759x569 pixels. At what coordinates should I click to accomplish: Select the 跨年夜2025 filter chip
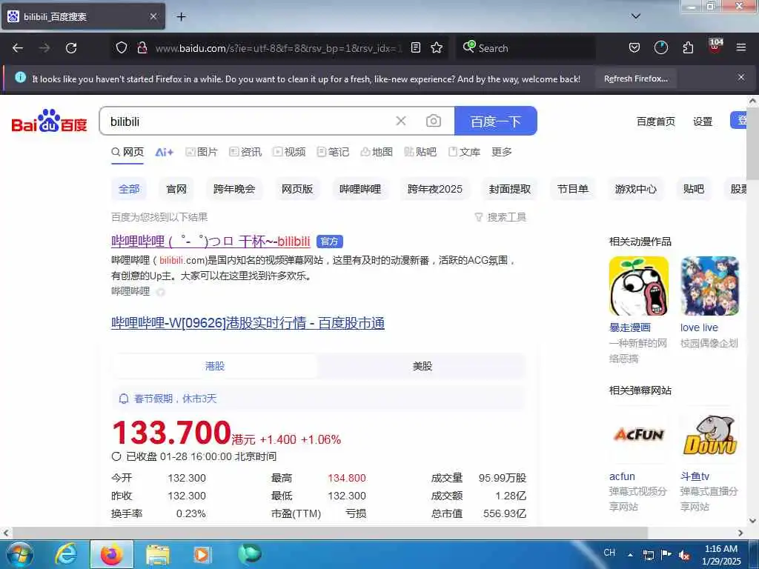point(434,189)
